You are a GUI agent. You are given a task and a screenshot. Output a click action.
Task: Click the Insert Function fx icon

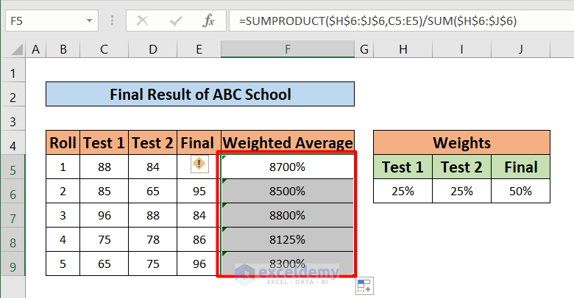point(209,21)
